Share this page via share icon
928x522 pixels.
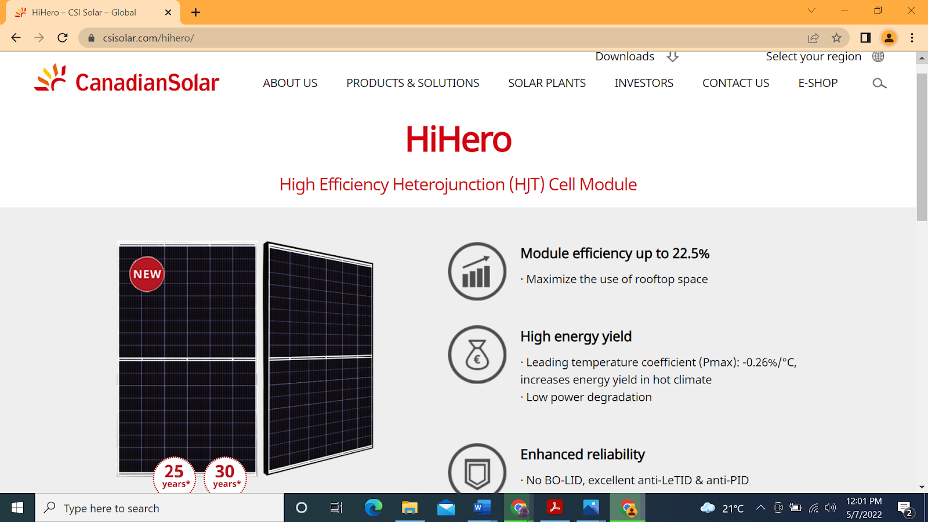(x=813, y=38)
